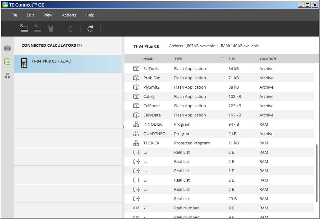Click the Real Number type of Y
Viewport: 320px width, 219px height.
point(186,208)
